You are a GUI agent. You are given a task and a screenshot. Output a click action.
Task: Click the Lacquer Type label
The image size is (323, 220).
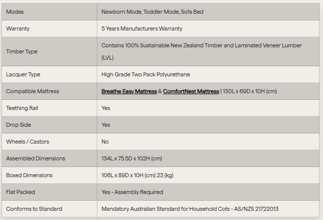click(x=23, y=74)
